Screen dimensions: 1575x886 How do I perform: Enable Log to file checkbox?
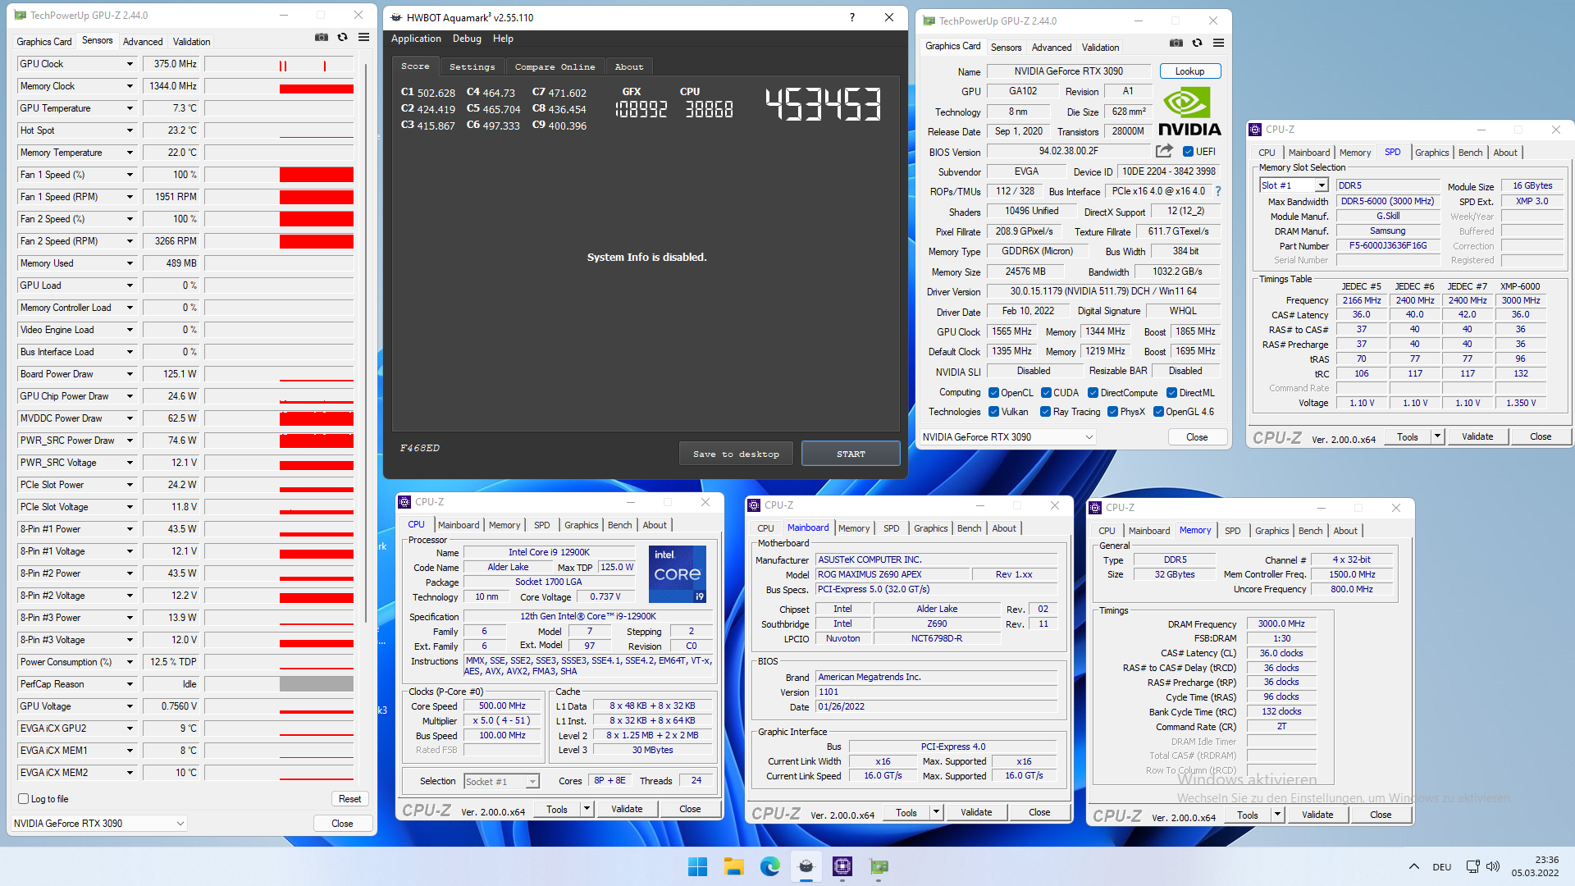coord(24,798)
